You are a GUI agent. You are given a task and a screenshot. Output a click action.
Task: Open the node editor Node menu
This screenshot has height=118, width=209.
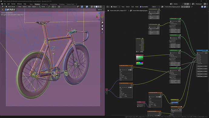point(137,7)
